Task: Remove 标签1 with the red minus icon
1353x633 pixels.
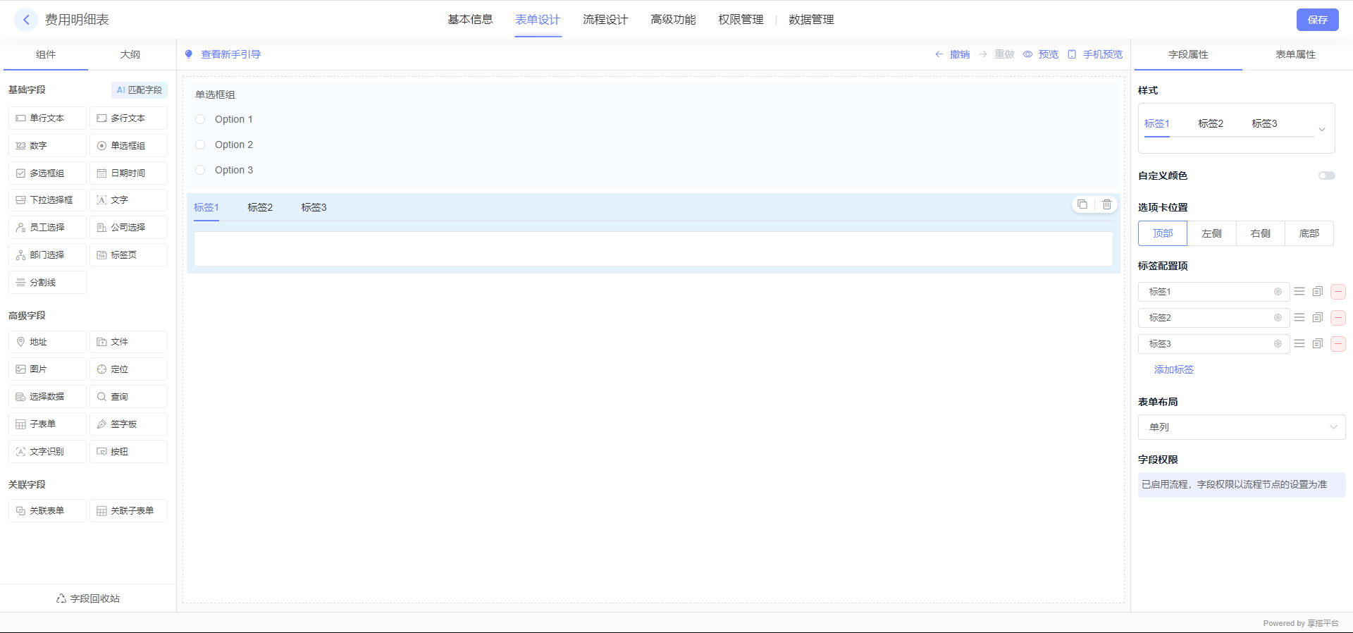Action: pos(1337,292)
